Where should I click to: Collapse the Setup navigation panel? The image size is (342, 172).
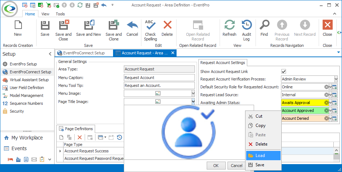(50, 54)
